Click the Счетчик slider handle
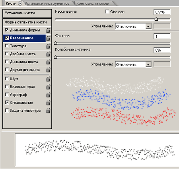 coord(56,43)
